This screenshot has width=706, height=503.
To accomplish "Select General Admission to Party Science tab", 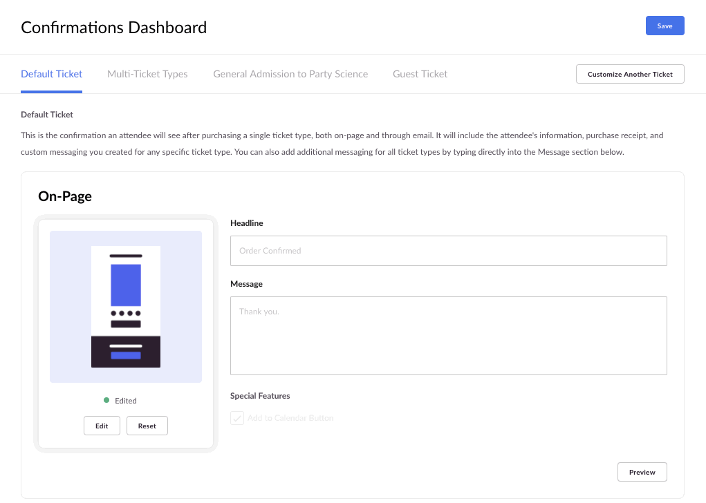I will (290, 74).
